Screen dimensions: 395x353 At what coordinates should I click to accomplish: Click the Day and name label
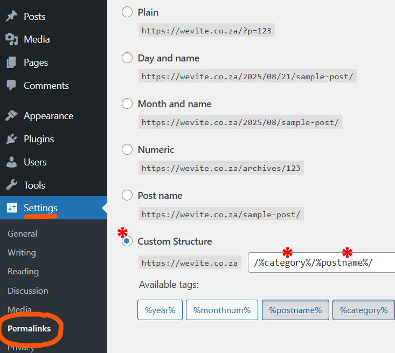click(x=169, y=58)
